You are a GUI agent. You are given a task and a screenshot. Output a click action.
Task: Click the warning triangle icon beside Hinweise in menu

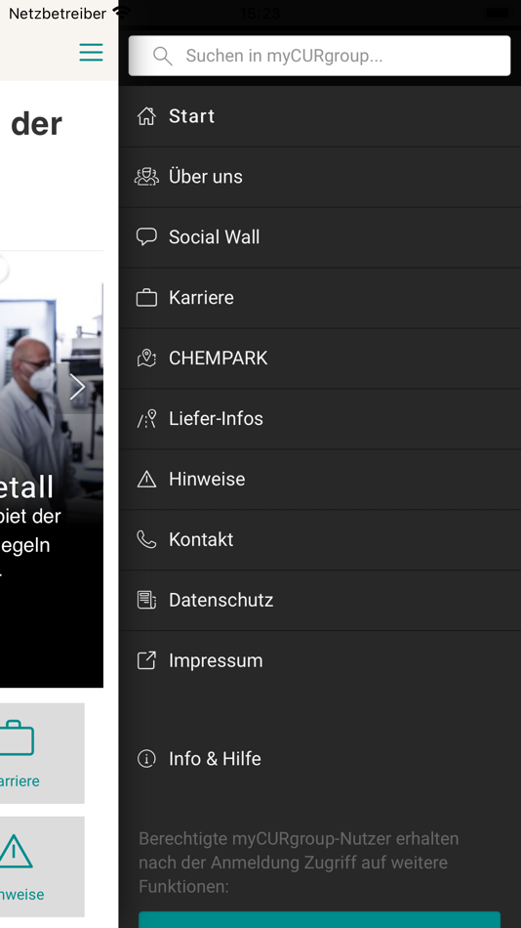tap(146, 479)
